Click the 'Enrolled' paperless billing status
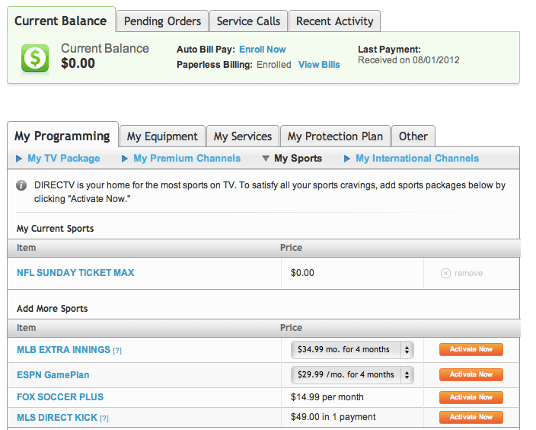Image resolution: width=536 pixels, height=430 pixels. coord(274,65)
